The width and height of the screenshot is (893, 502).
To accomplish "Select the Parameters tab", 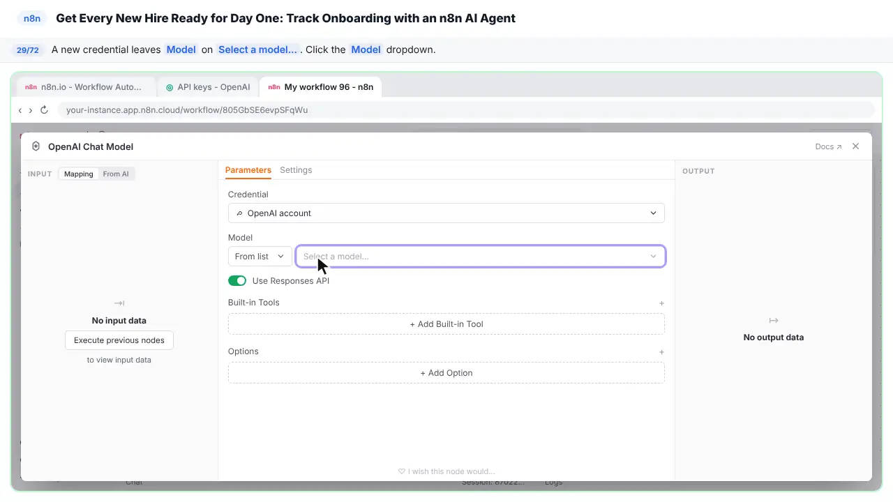I will click(248, 170).
